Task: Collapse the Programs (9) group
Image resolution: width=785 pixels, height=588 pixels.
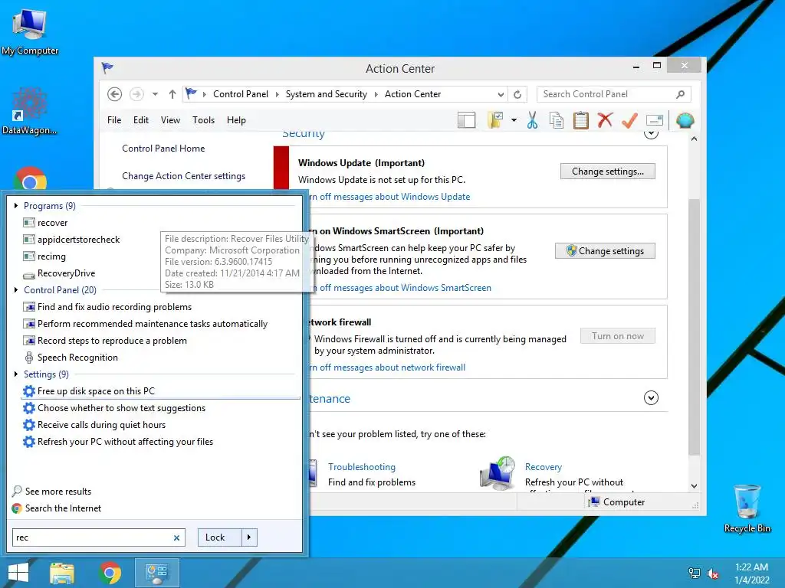Action: click(16, 205)
